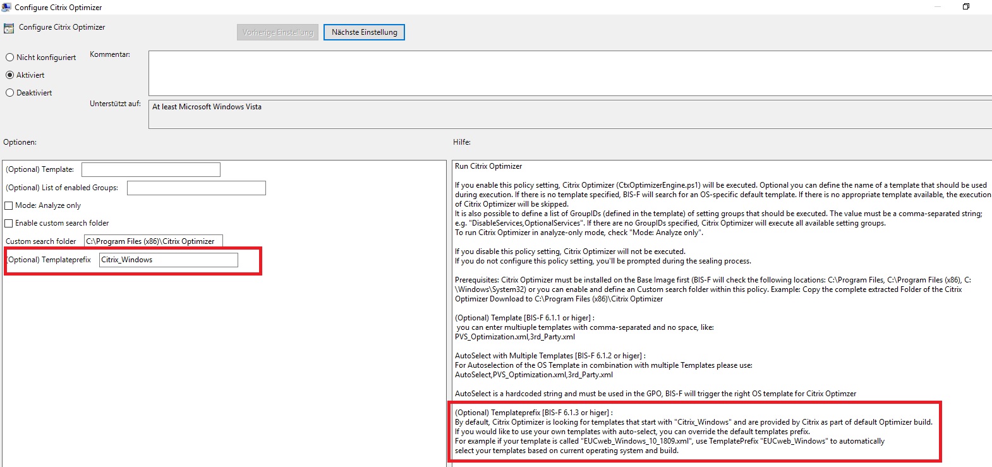Click the 'Custom search folder' label
Image resolution: width=992 pixels, height=467 pixels.
coord(41,241)
